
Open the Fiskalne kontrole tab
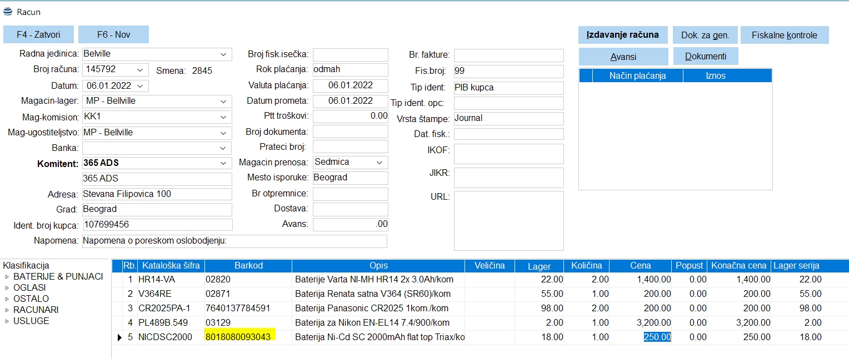[784, 35]
